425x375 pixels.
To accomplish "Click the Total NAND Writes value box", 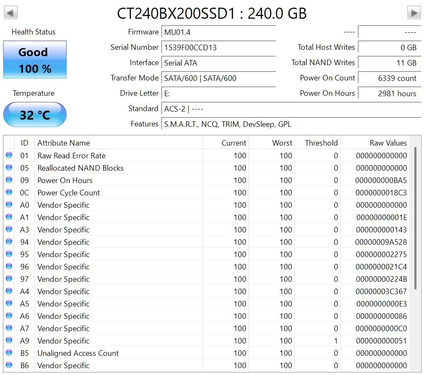I will [389, 63].
